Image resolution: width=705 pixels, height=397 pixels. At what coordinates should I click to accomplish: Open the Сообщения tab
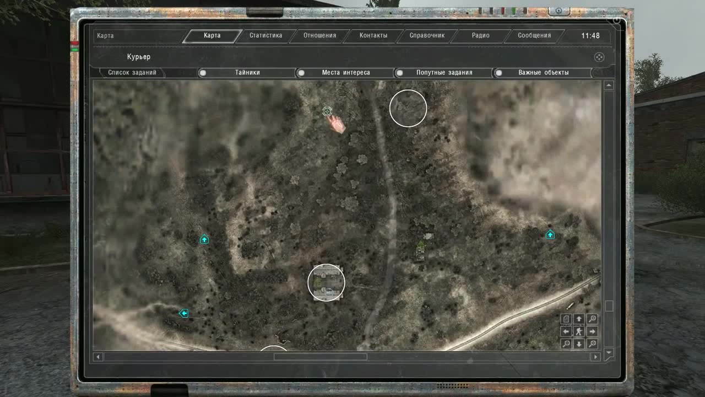(534, 36)
